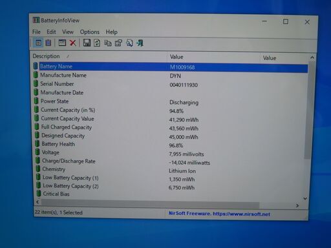Screen dimensions: 331x248
Task: Click the battery icon beside Manufacture Name
Action: point(36,75)
